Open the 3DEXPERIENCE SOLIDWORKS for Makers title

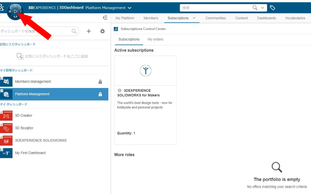139,93
